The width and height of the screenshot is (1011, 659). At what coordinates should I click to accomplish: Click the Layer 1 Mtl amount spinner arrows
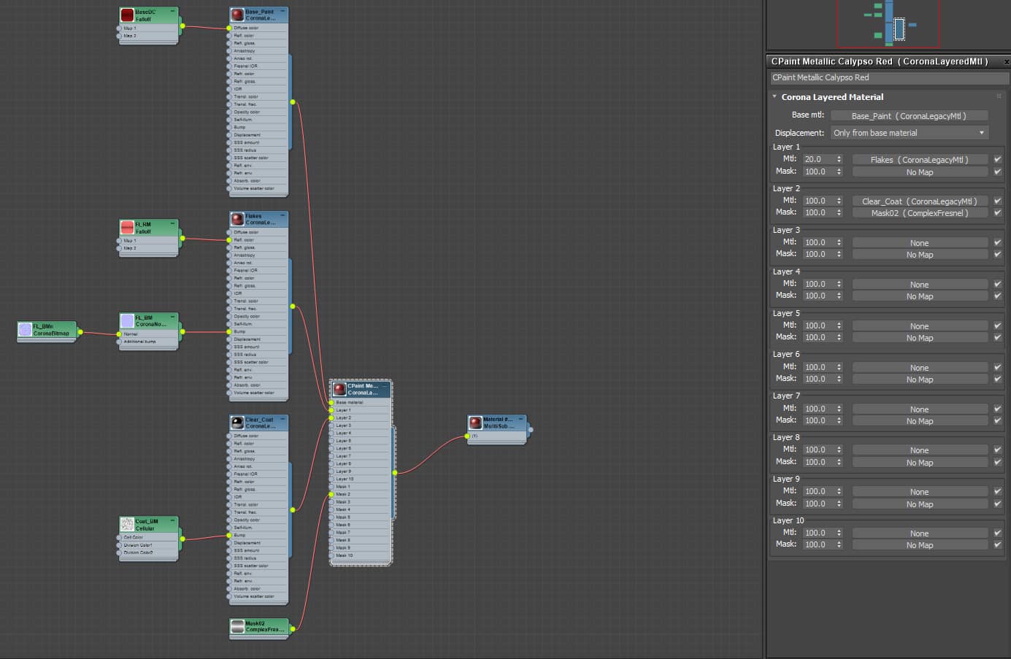coord(839,159)
